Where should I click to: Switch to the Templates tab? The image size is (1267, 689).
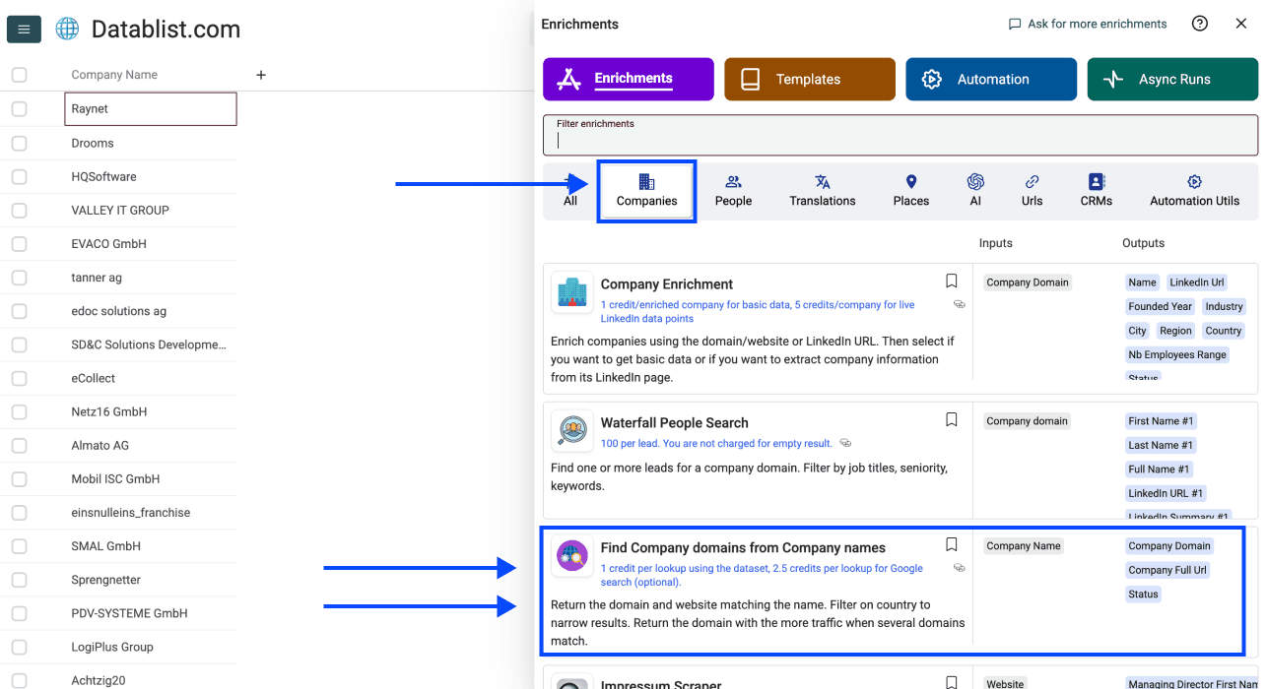click(x=809, y=79)
